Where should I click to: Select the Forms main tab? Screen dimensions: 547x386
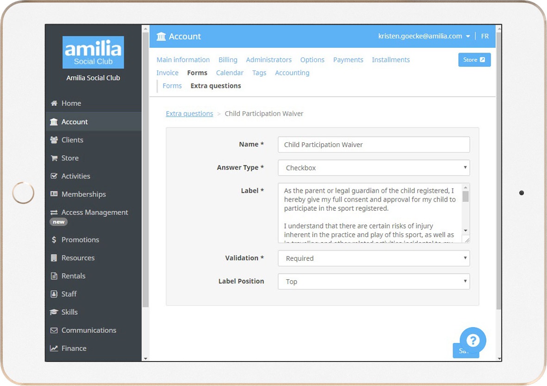click(x=197, y=73)
